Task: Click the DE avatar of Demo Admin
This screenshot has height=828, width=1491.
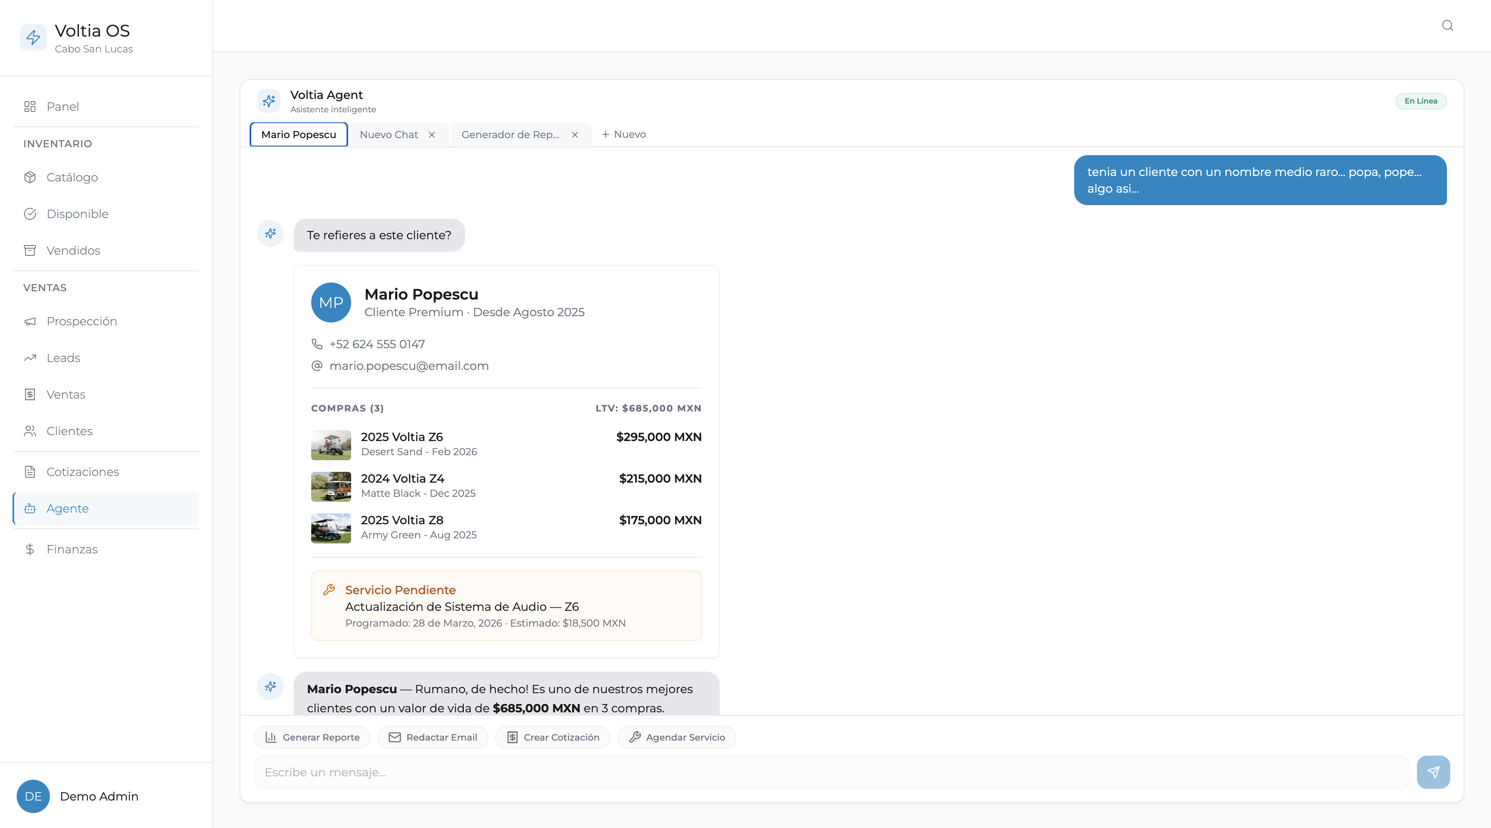Action: 33,796
